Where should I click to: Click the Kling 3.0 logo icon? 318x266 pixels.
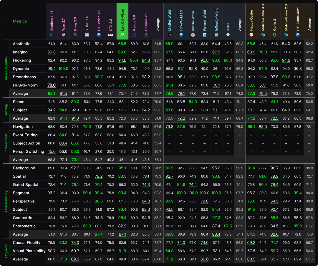tap(75, 35)
